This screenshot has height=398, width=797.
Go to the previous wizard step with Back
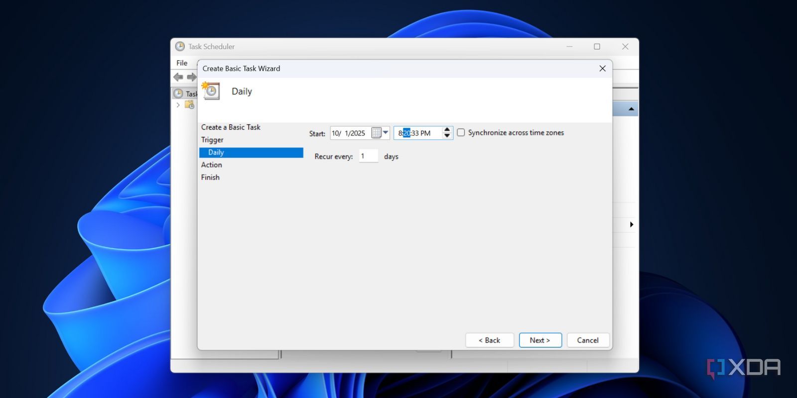(489, 340)
